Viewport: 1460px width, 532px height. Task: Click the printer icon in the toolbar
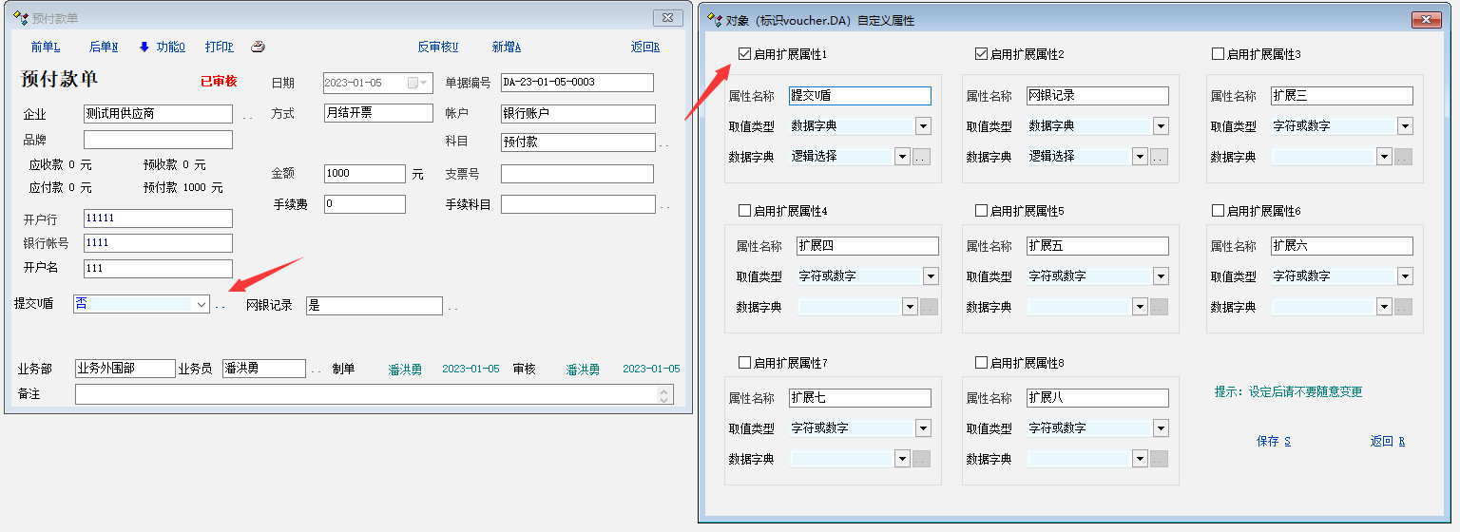[x=258, y=47]
